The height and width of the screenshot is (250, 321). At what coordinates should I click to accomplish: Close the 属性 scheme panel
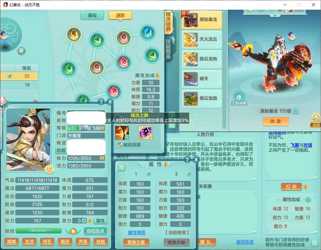point(196,160)
